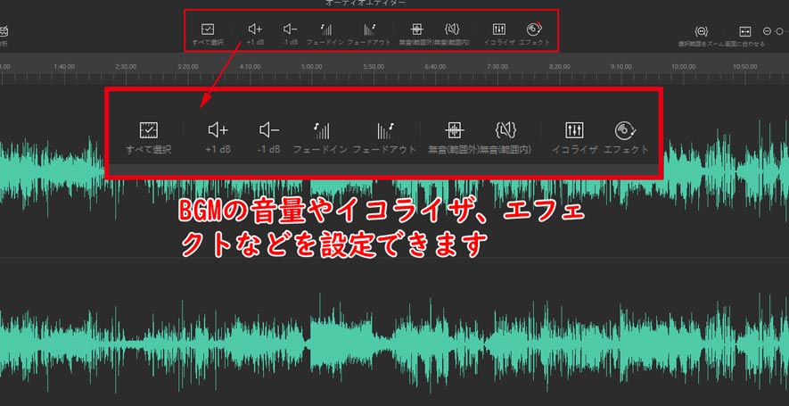Apply Fade In from the top toolbar
789x406 pixels.
pyautogui.click(x=326, y=31)
